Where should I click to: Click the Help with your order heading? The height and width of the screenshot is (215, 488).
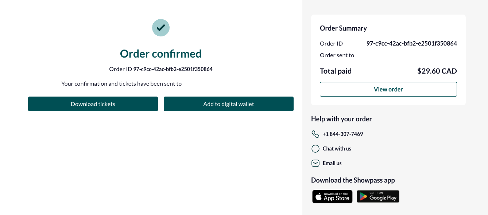[x=341, y=119]
